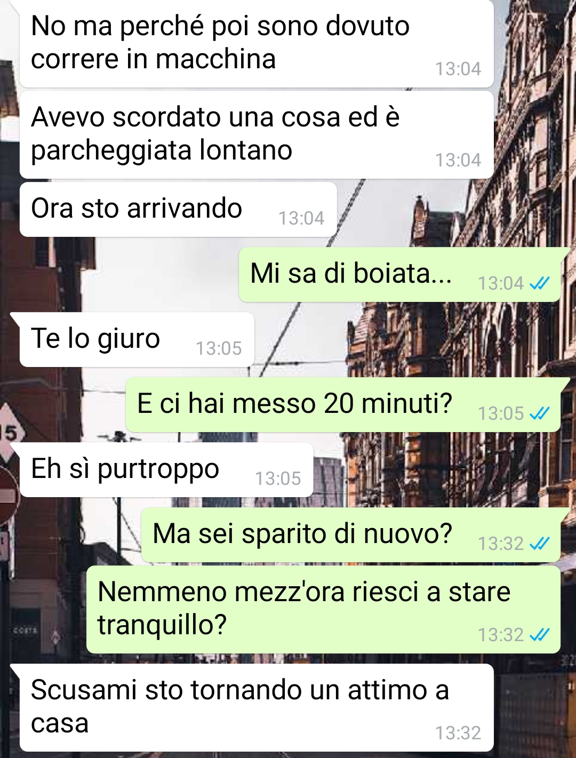The height and width of the screenshot is (758, 576).
Task: Tap the 'Ora sto arrivando' message
Action: [178, 210]
